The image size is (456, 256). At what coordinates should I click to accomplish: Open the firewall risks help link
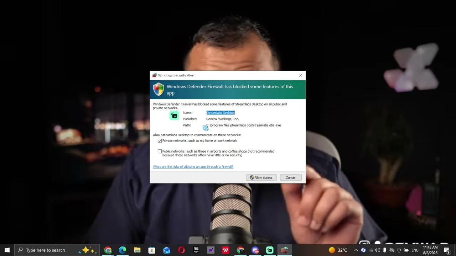[x=193, y=167]
